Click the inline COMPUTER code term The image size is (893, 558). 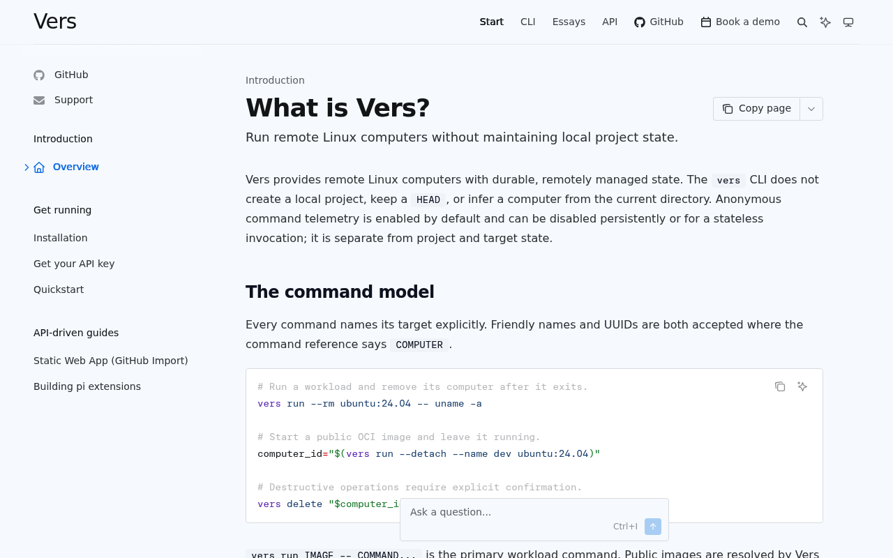click(419, 345)
